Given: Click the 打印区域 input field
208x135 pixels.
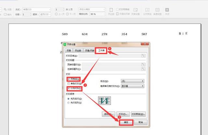Looking at the screenshot, I should [x=110, y=56].
